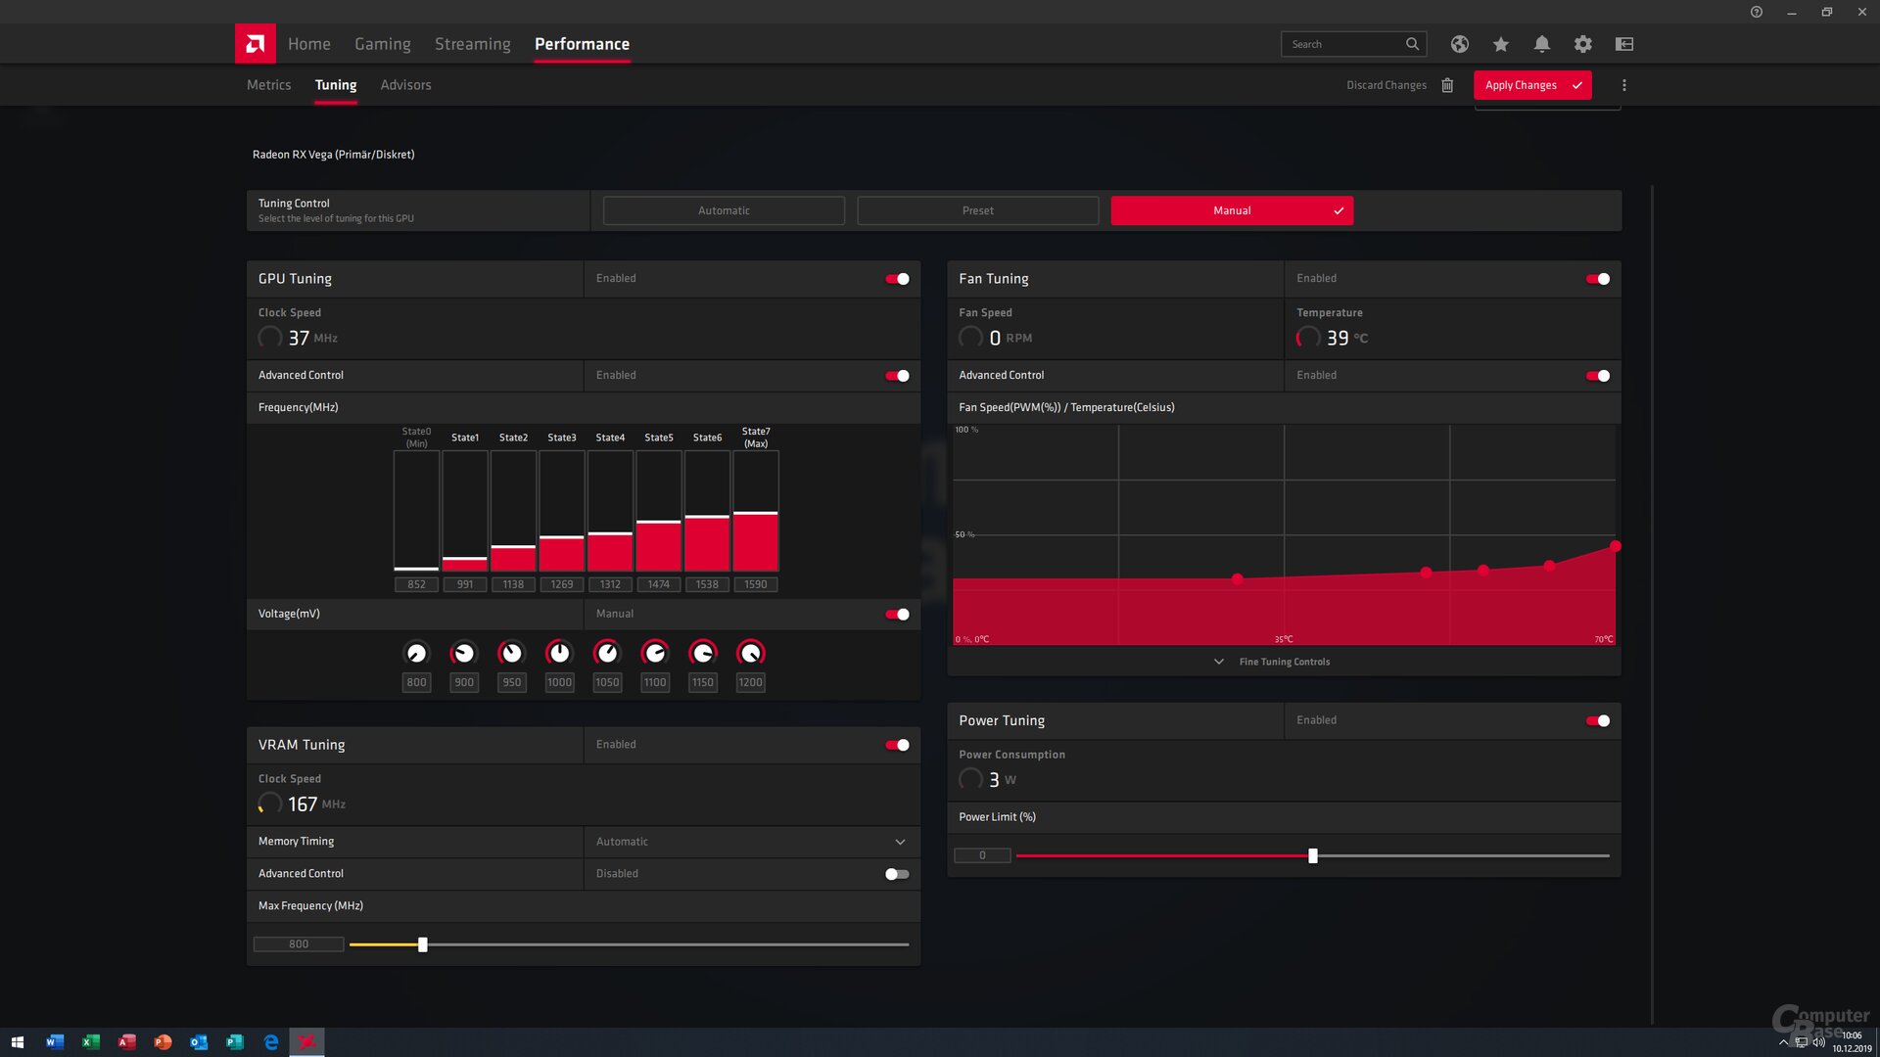The width and height of the screenshot is (1880, 1057).
Task: Enable VRAM Advanced Control switch
Action: [x=897, y=874]
